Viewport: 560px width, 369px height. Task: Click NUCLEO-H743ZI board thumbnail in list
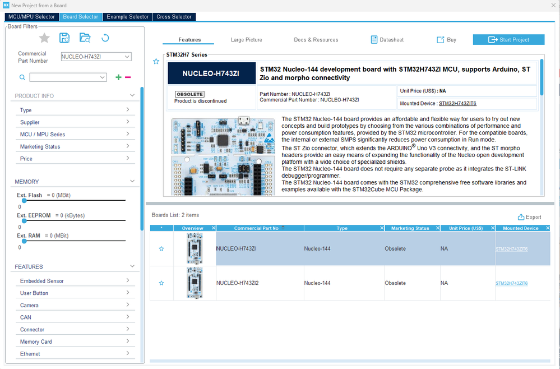click(x=195, y=248)
